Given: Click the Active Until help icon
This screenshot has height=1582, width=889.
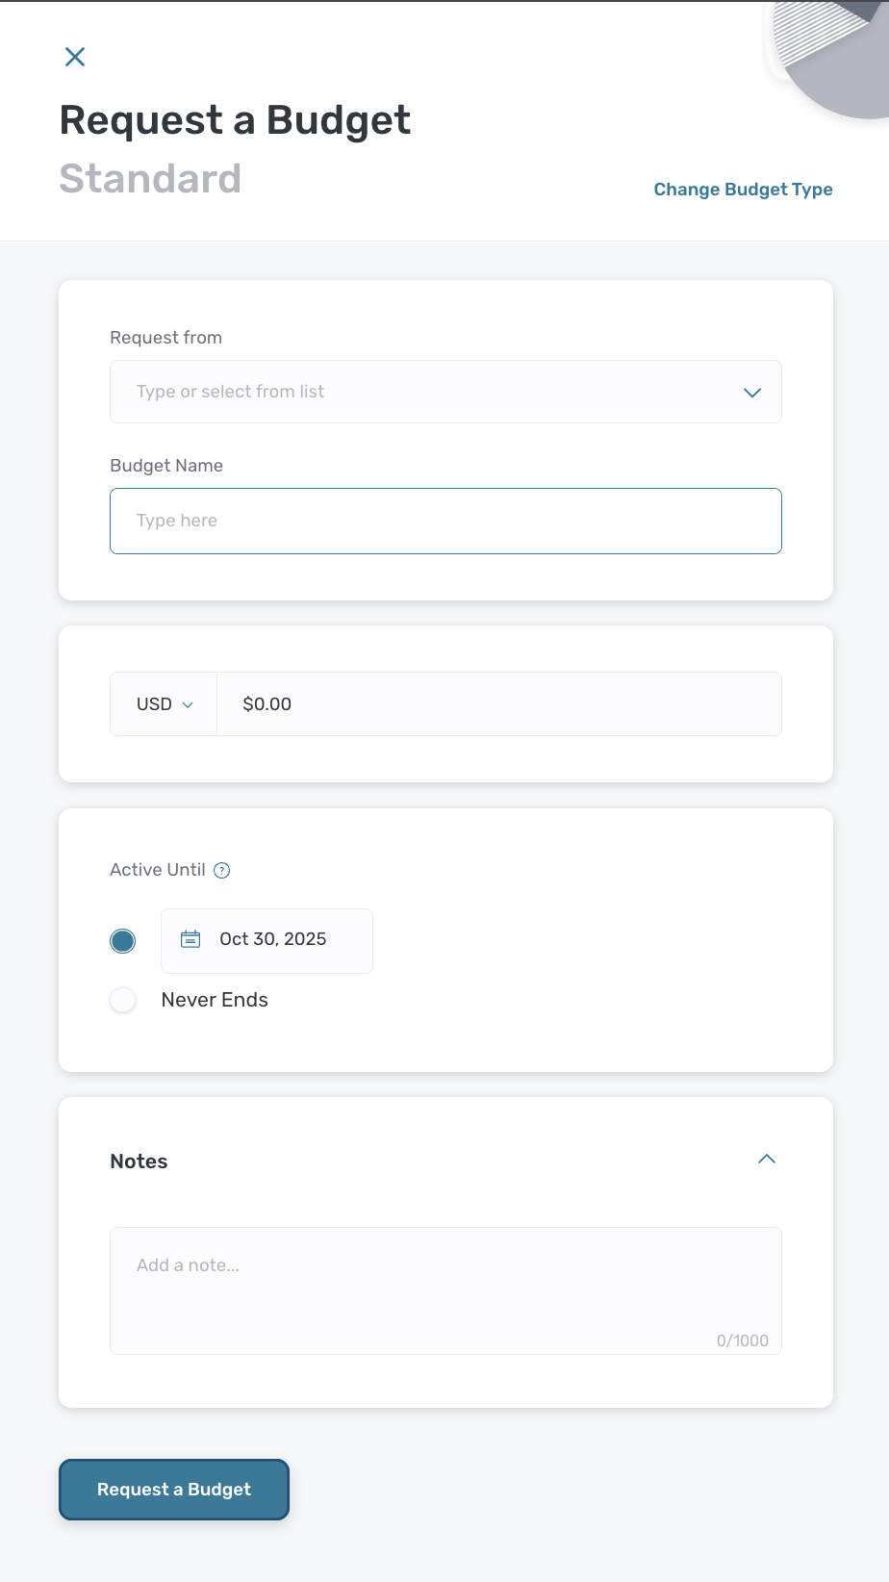Looking at the screenshot, I should coord(221,871).
